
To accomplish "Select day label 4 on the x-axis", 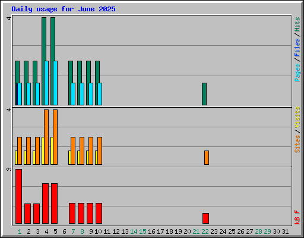I will (46, 231).
